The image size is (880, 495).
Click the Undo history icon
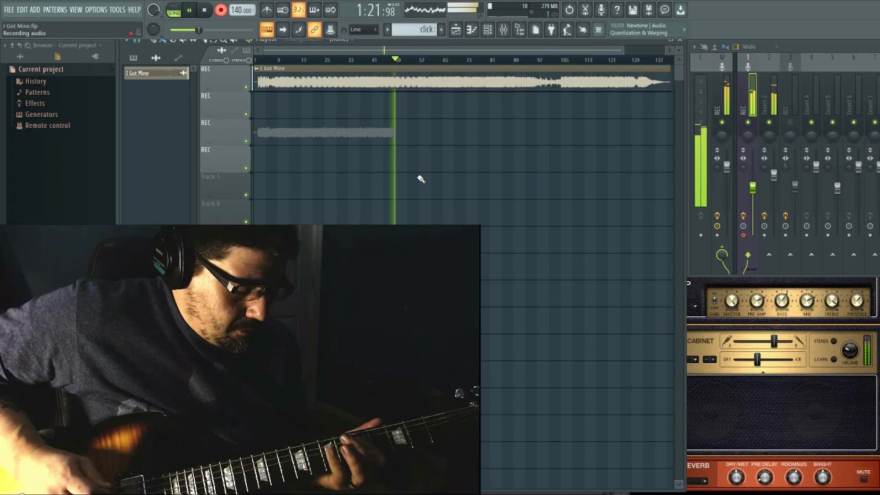pyautogui.click(x=569, y=10)
